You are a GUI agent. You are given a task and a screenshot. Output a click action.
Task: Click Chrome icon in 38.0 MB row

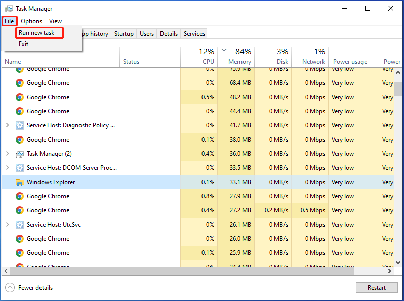tap(20, 140)
